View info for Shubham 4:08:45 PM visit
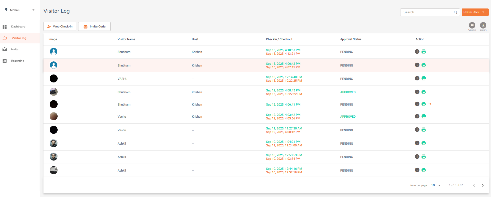The height and width of the screenshot is (197, 491). point(417,92)
